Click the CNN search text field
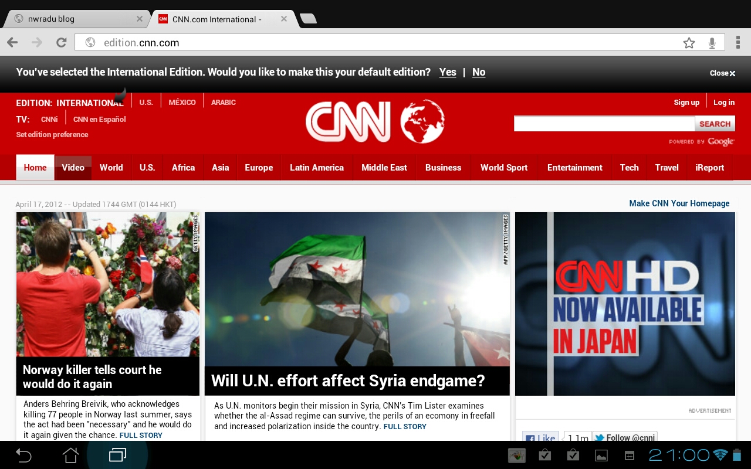The image size is (751, 469). point(604,124)
